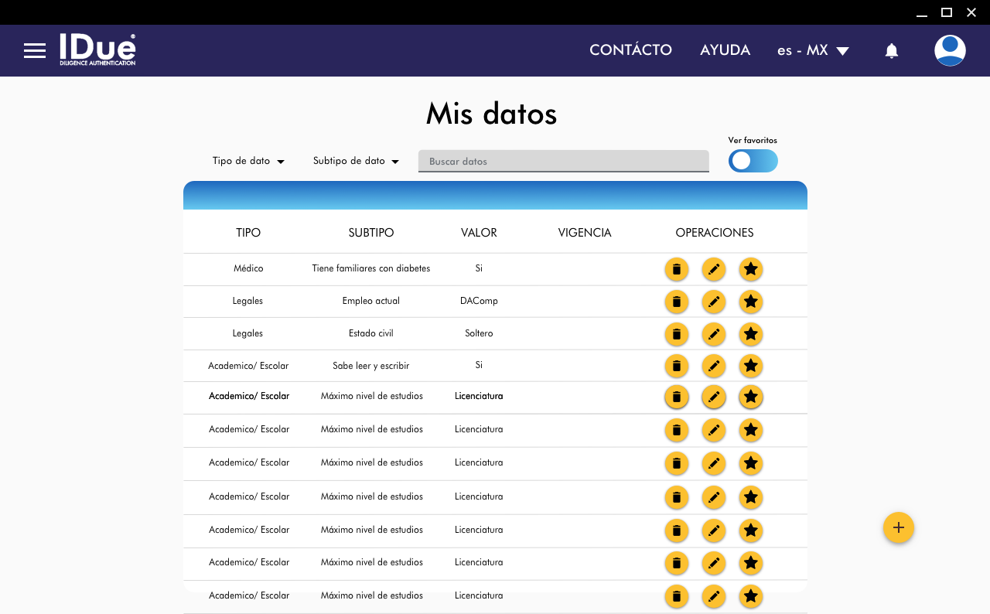
Task: Delete the Tiene familiares con diabetes row
Action: [676, 269]
